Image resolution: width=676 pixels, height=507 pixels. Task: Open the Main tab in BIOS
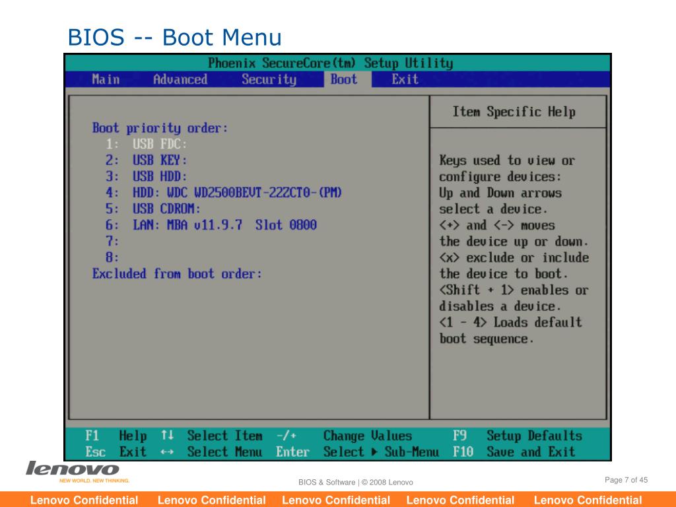106,79
